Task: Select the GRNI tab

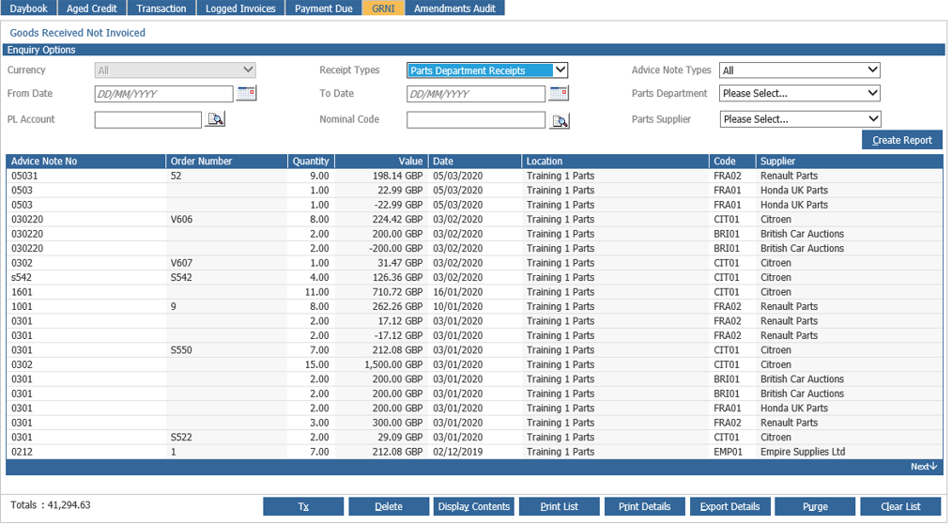Action: pyautogui.click(x=383, y=8)
